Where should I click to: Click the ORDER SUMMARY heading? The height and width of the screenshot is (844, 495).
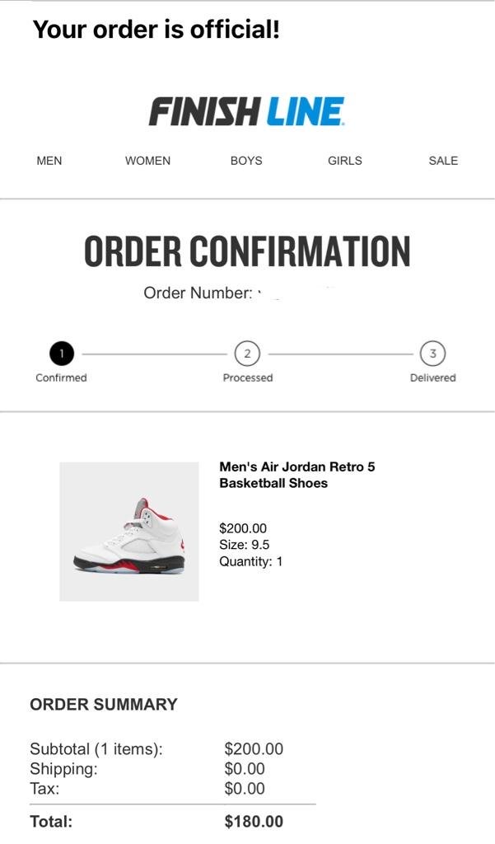point(104,705)
